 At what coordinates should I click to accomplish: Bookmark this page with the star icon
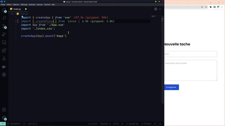(206, 7)
